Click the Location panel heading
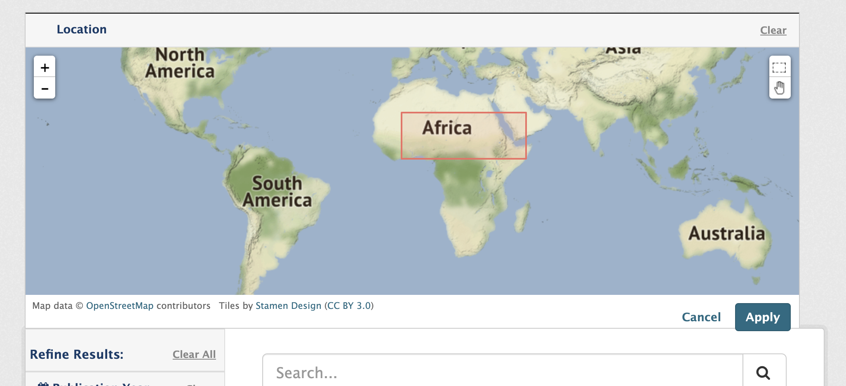846x386 pixels. 82,29
